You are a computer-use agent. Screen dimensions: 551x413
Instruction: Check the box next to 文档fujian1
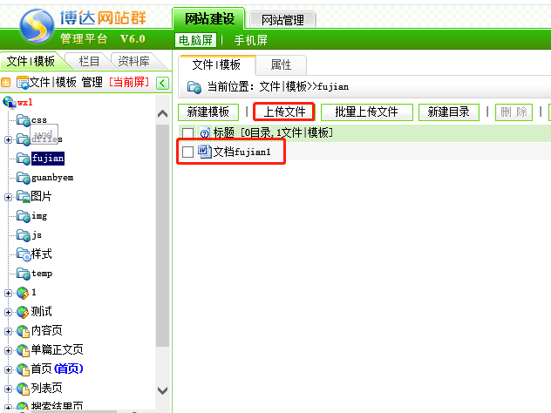187,152
